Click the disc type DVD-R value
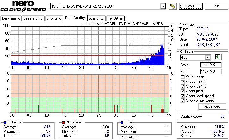229x140 pixels. click(x=203, y=29)
